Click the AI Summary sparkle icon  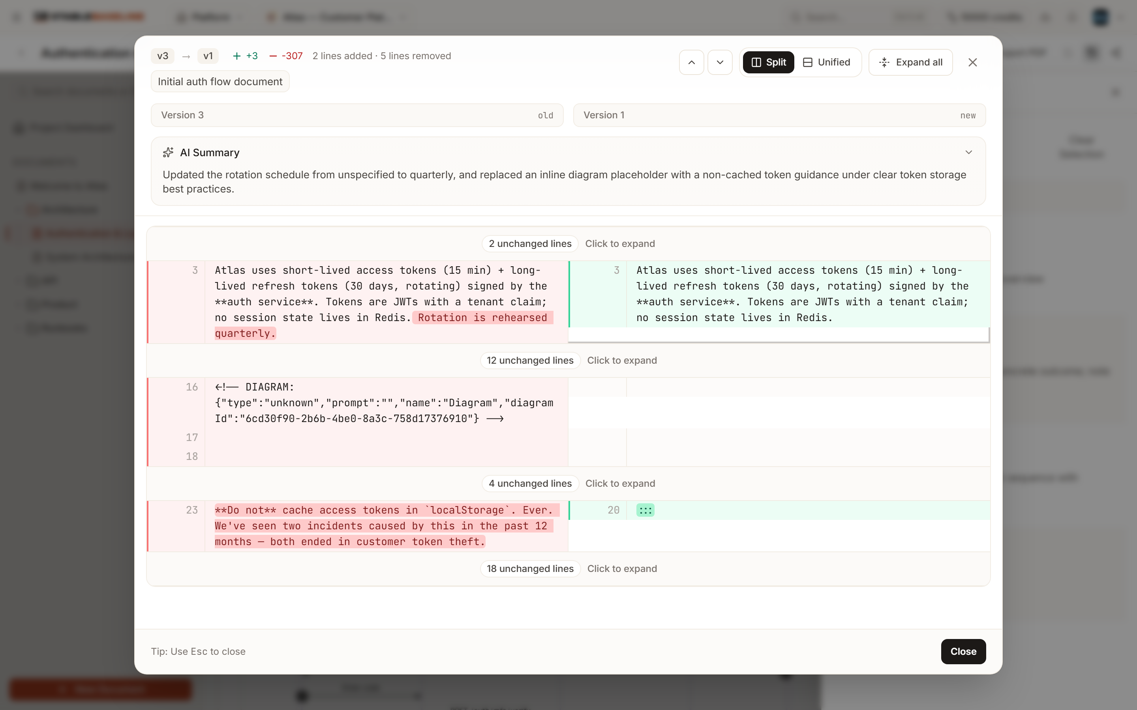168,153
